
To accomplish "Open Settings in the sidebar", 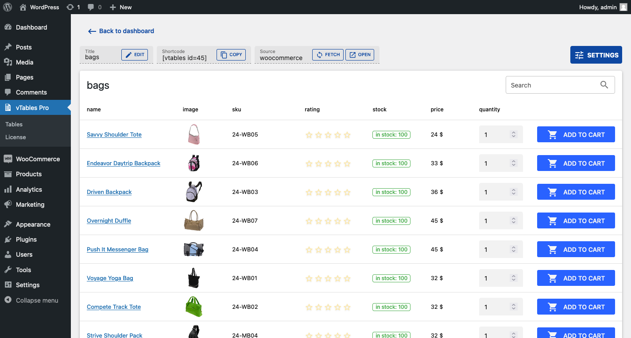I will (x=35, y=285).
